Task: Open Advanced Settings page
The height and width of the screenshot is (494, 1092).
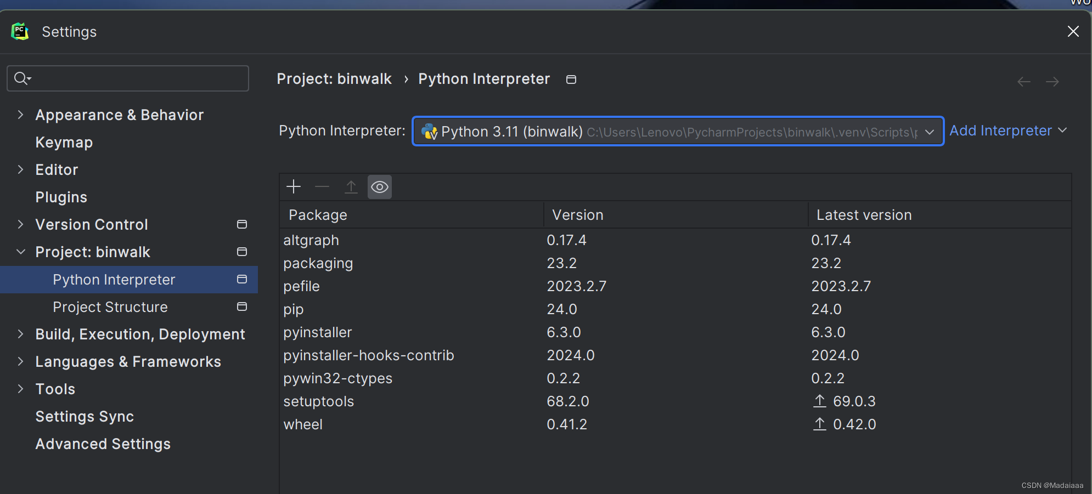Action: tap(103, 444)
